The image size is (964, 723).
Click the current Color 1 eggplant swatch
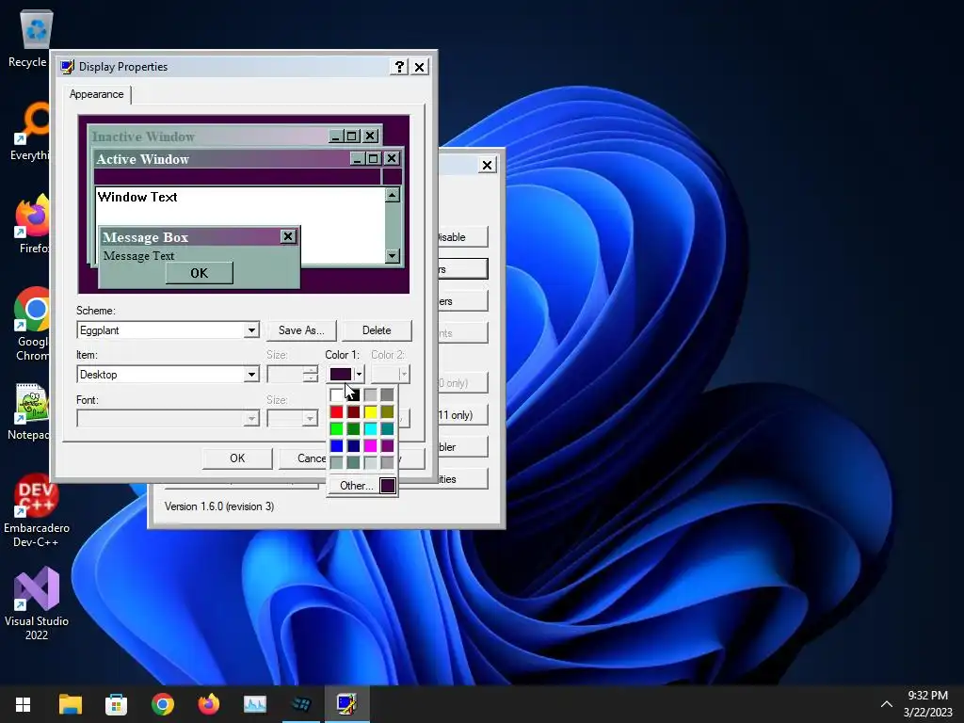coord(341,374)
